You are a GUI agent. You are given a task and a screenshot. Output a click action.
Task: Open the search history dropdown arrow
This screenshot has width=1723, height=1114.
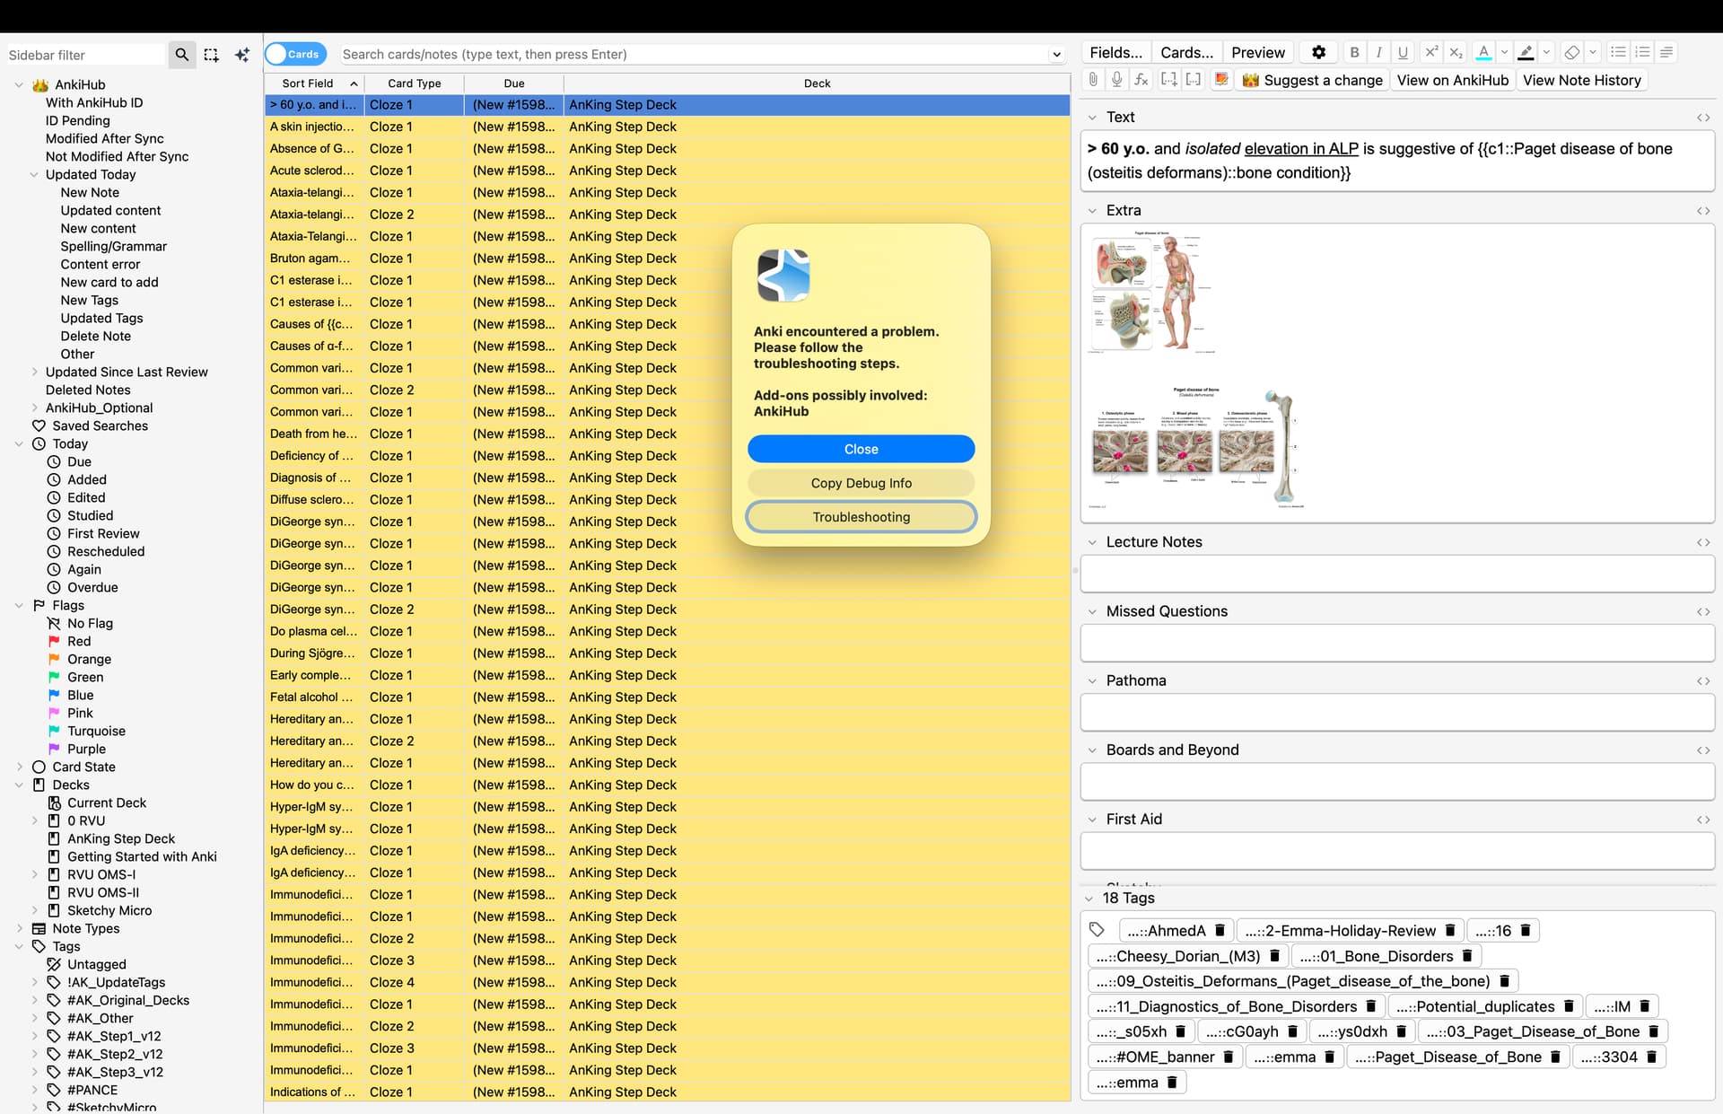1057,55
